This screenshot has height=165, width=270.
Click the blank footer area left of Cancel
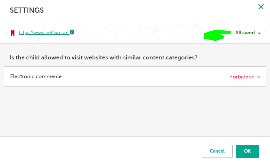click(101, 151)
